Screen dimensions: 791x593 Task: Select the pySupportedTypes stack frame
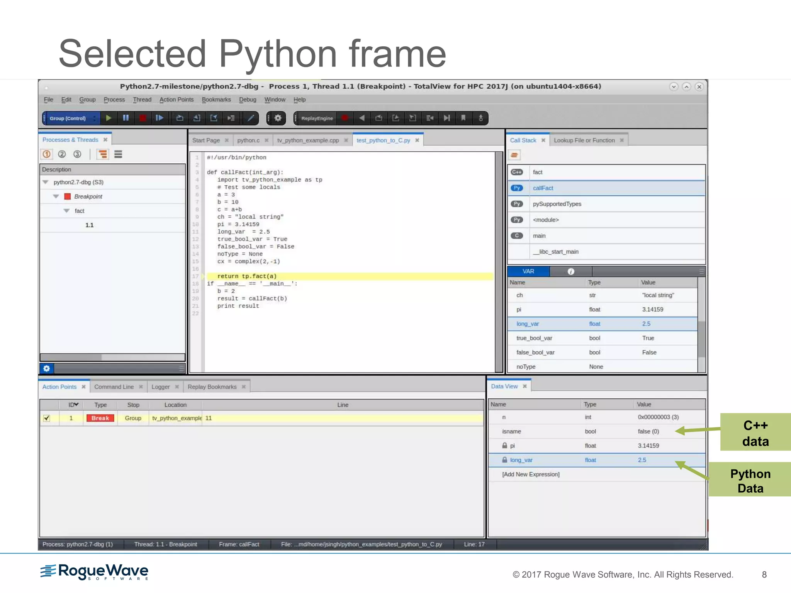[x=557, y=204]
